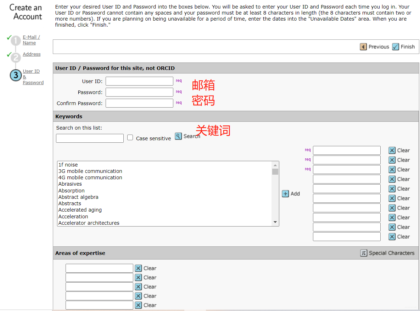Toggle the Case sensitive checkbox

click(130, 138)
